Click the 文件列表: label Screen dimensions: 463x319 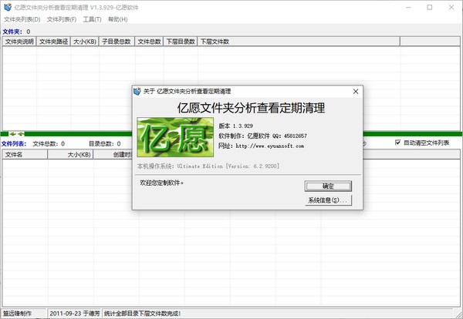14,143
